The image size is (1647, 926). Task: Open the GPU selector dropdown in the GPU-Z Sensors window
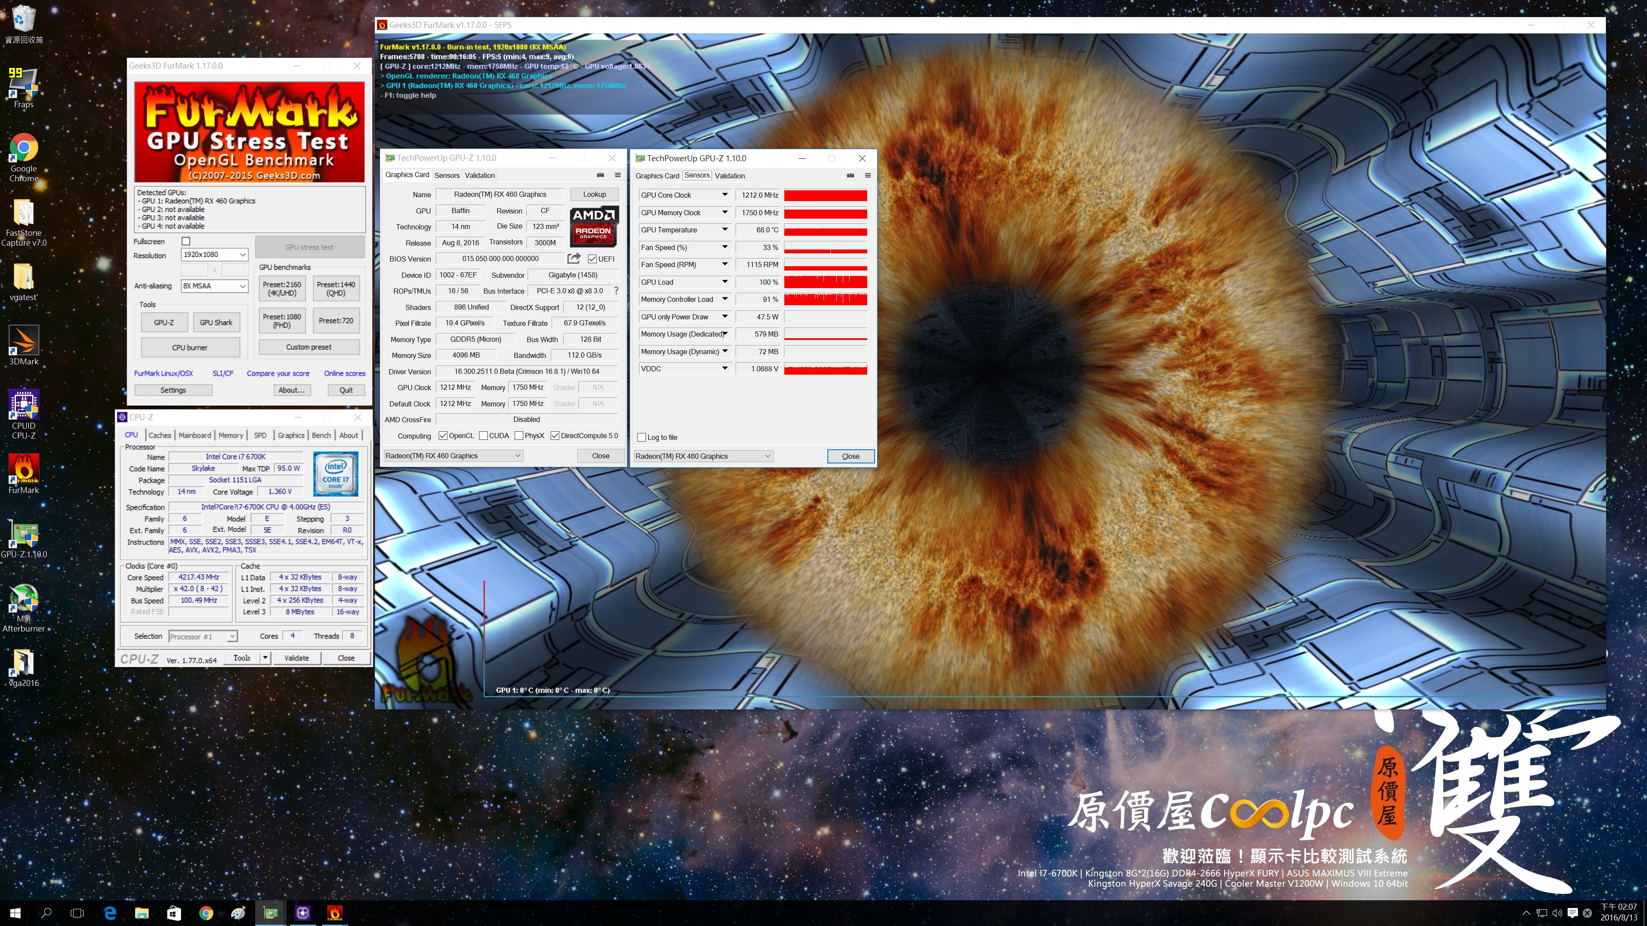[x=703, y=456]
